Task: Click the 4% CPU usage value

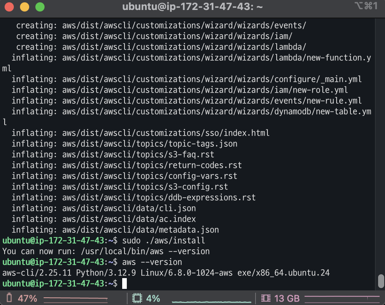Action: [153, 298]
